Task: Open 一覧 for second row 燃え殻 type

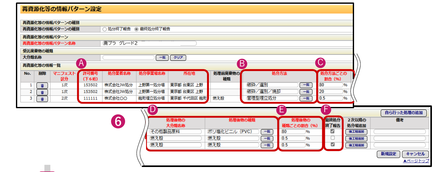Action: tap(267, 139)
